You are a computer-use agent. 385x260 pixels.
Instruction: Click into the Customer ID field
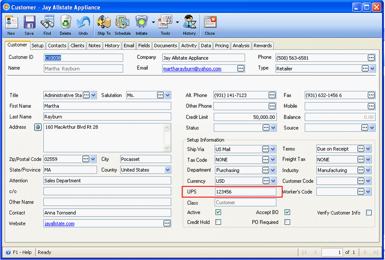point(83,58)
